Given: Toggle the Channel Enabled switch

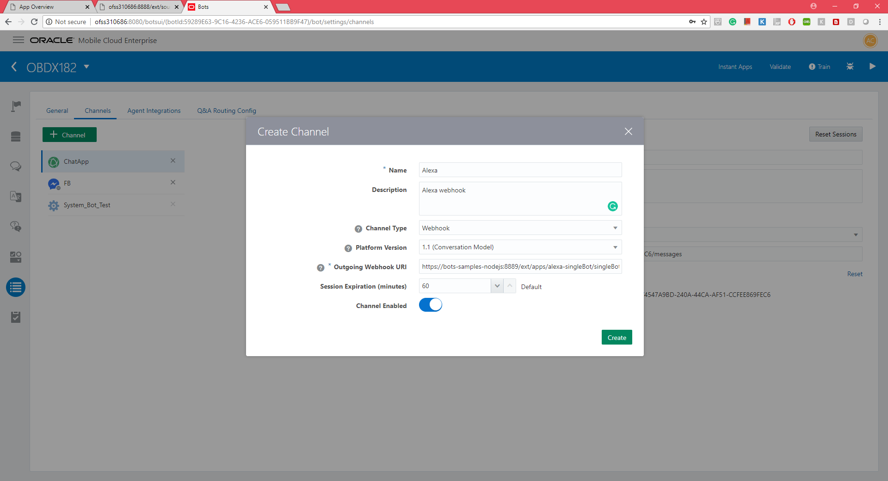Looking at the screenshot, I should (431, 305).
